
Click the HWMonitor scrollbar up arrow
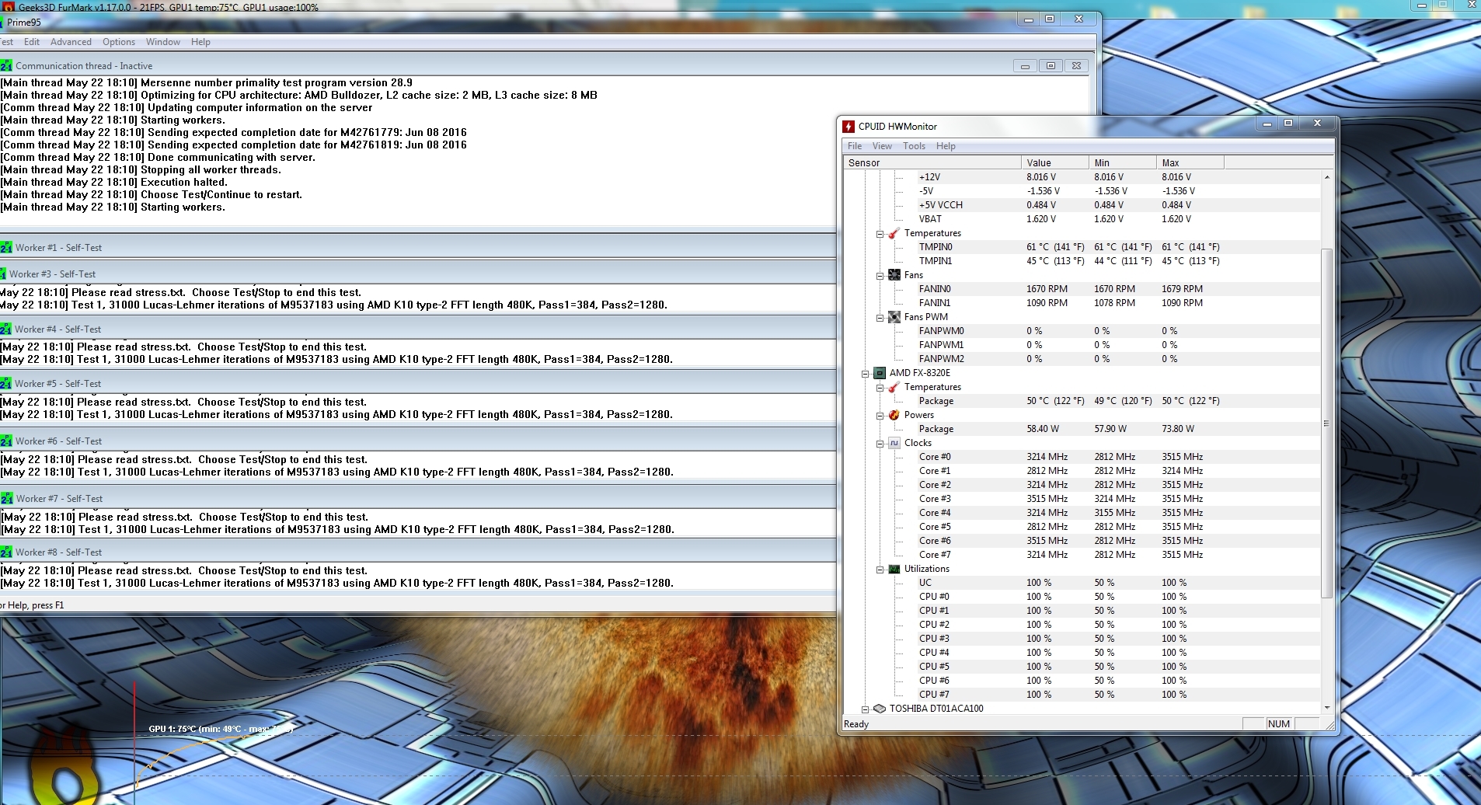[x=1327, y=177]
